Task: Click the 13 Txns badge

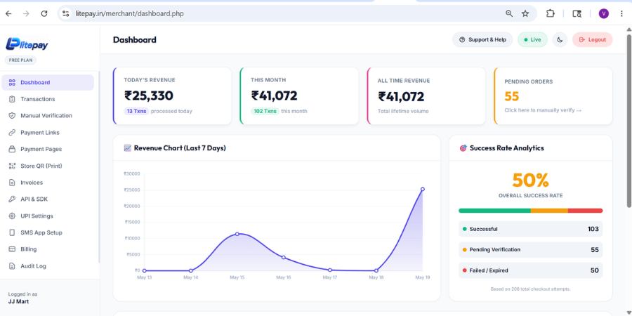Action: coord(136,111)
